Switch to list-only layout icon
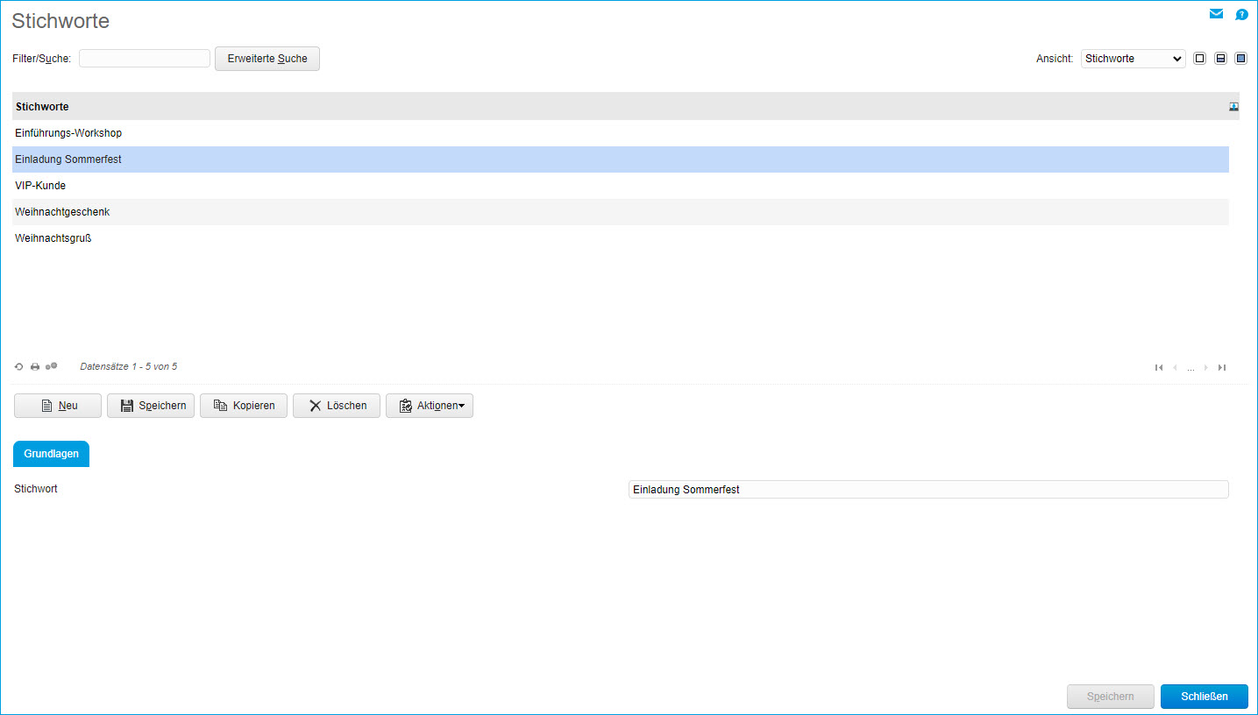Viewport: 1258px width, 715px height. coord(1199,59)
